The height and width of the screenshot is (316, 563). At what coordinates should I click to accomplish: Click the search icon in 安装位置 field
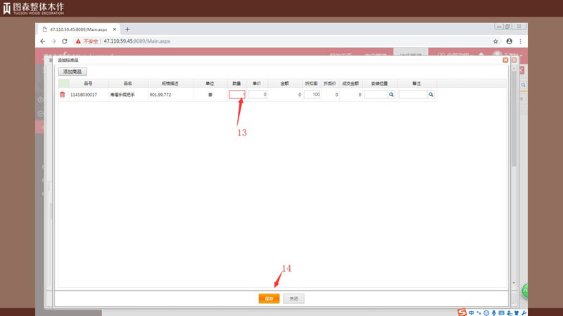(391, 94)
